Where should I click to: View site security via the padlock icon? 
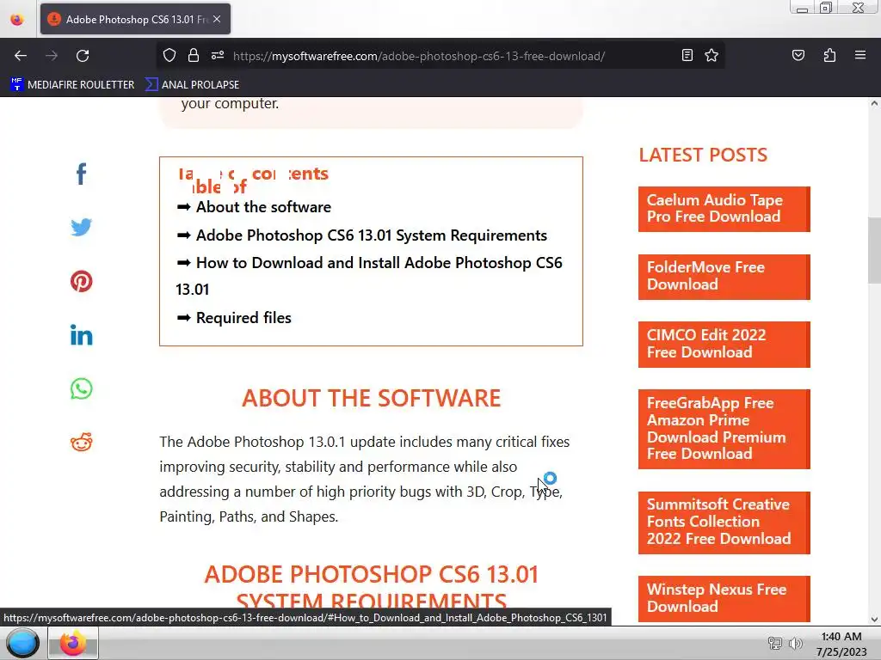(x=194, y=55)
